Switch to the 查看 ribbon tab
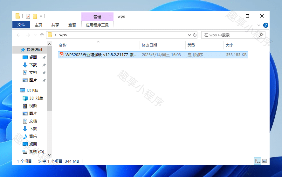The height and width of the screenshot is (177, 282). [72, 25]
